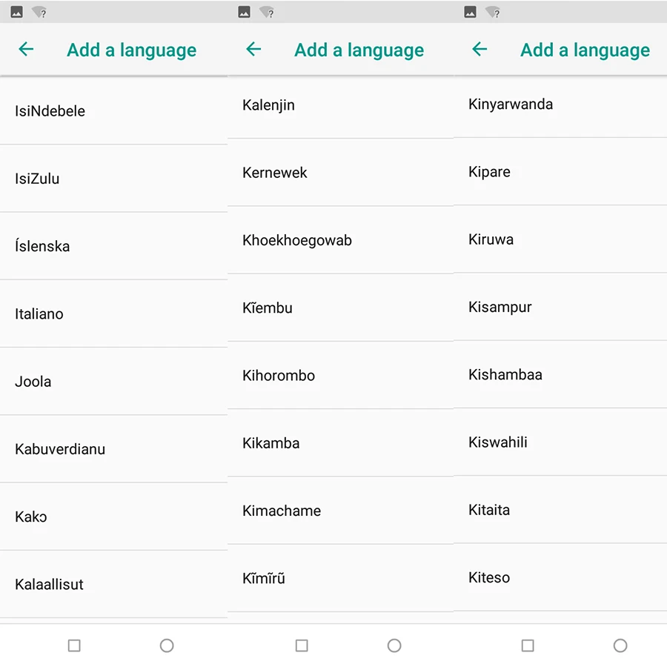Tap the image notification icon above Kalenjin list

tap(244, 12)
